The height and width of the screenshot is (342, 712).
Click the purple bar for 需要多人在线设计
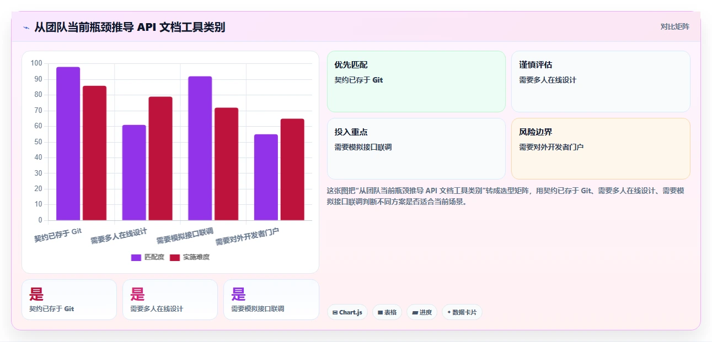134,173
